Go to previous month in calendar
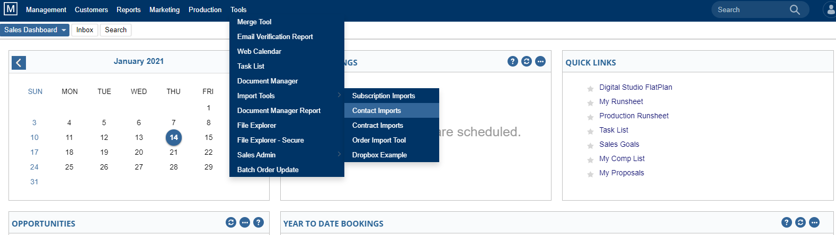836x235 pixels. (x=19, y=63)
